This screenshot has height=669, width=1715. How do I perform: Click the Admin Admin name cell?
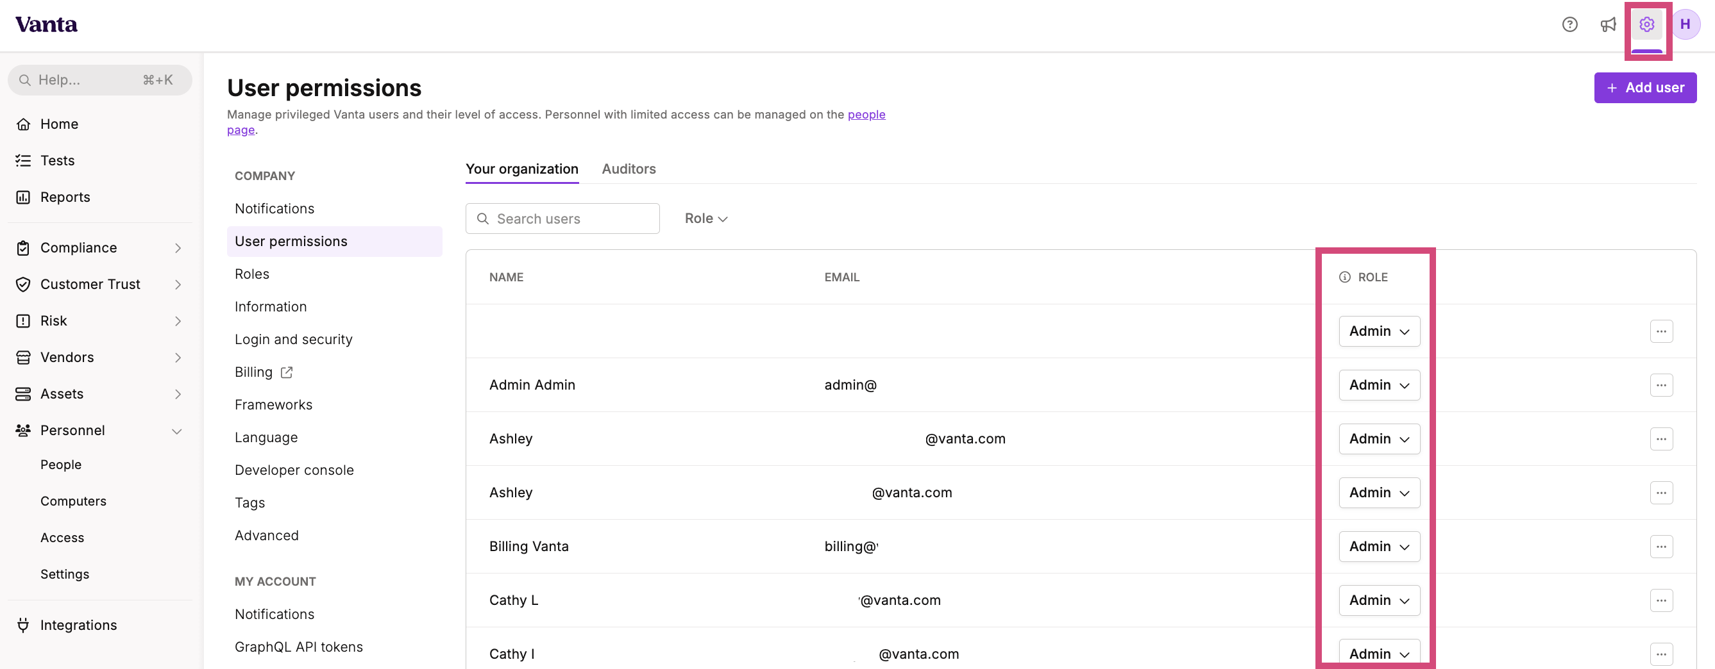coord(532,385)
